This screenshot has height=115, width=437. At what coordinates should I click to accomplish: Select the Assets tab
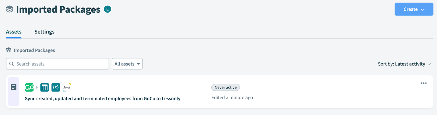[14, 32]
